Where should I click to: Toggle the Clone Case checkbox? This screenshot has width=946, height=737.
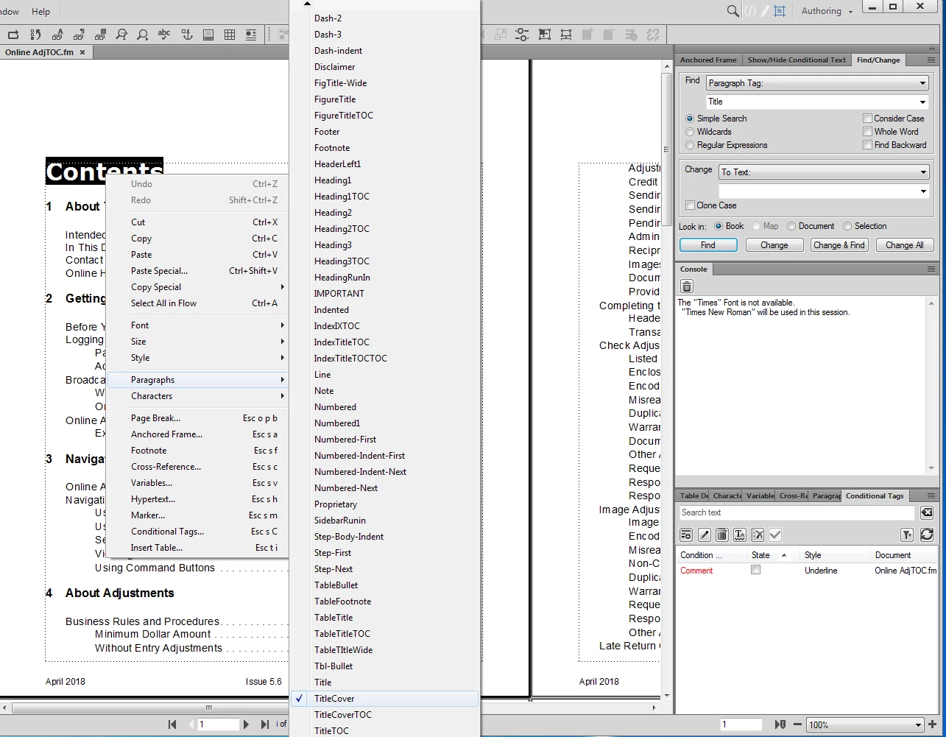point(690,205)
